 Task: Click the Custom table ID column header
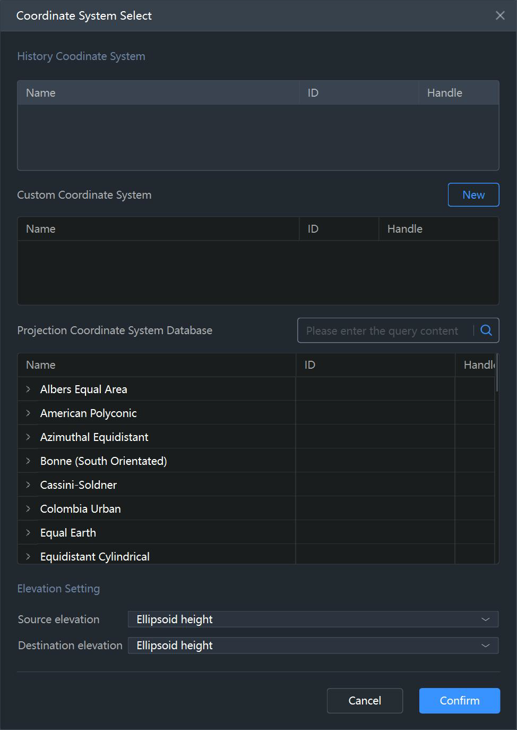[339, 229]
